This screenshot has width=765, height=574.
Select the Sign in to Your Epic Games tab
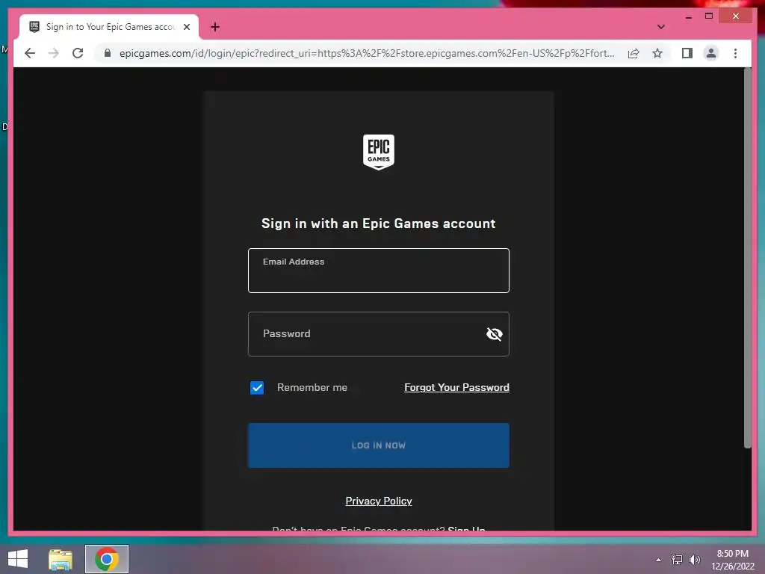110,27
